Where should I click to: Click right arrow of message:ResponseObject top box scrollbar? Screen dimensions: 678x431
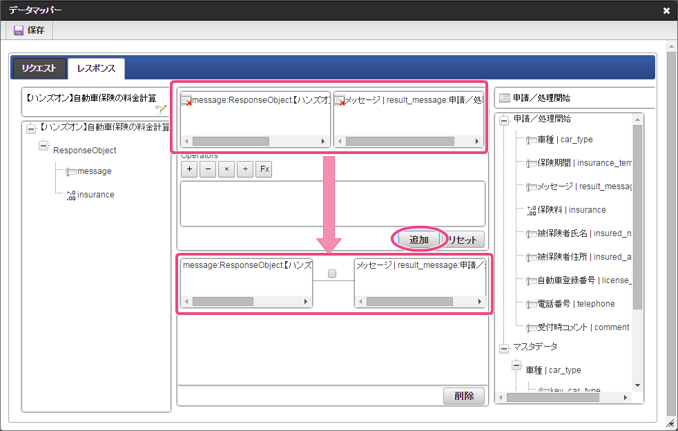click(322, 141)
